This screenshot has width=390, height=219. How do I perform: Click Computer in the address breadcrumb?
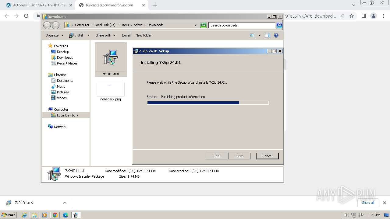(x=82, y=25)
